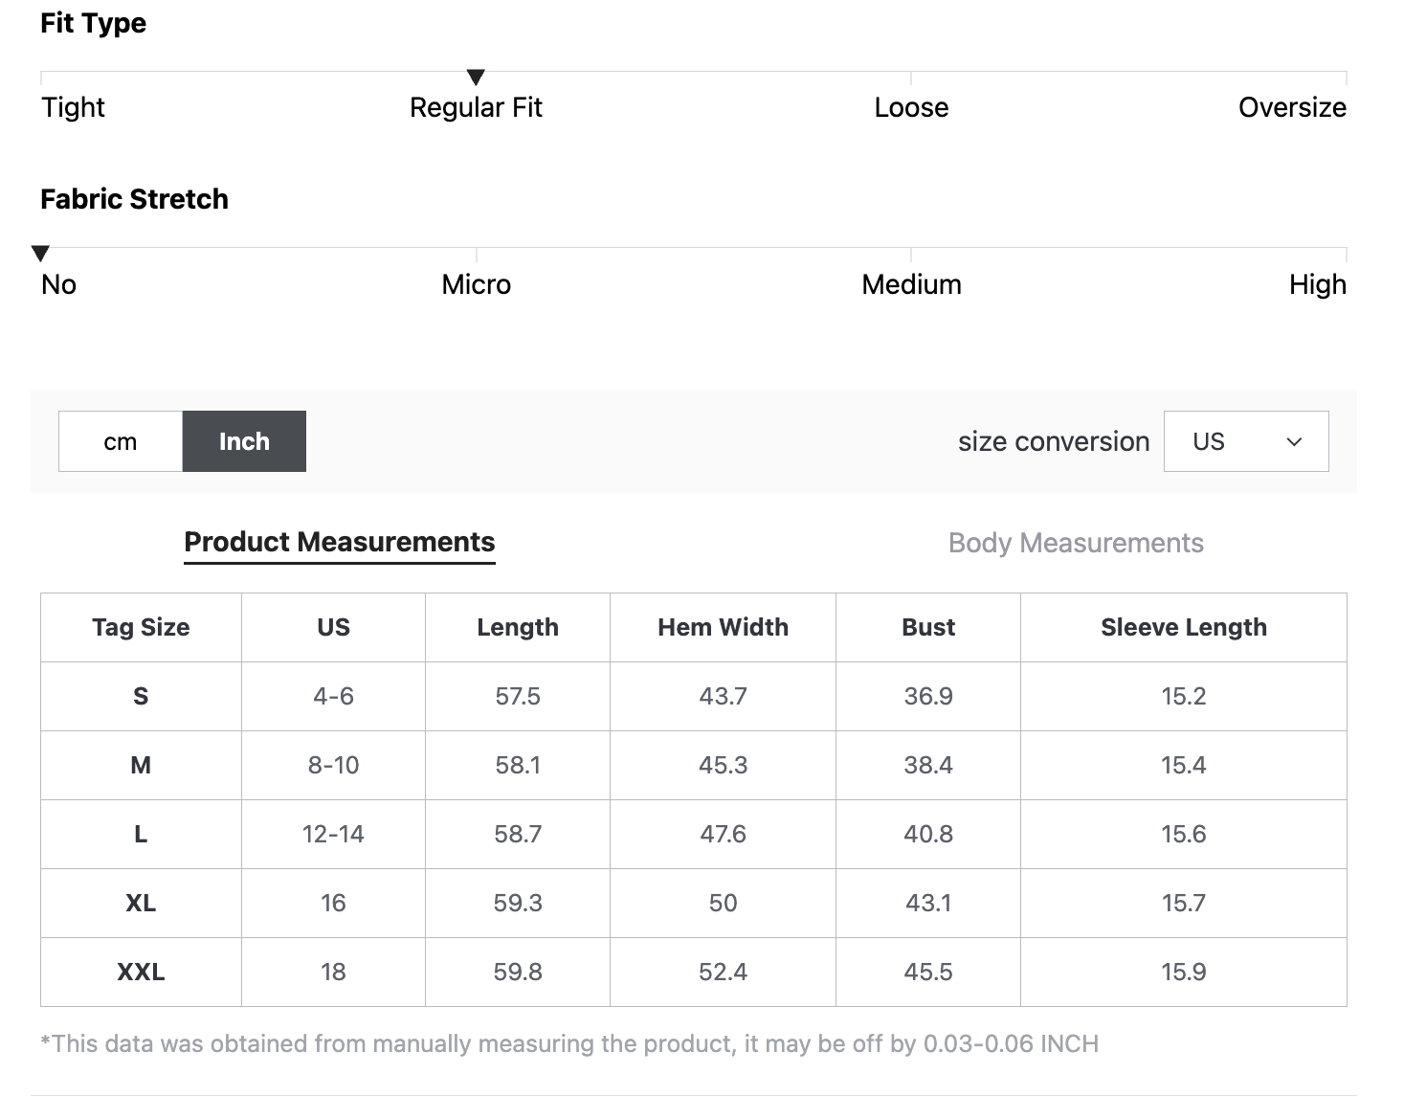Screen dimensions: 1426x1097
Task: Select the XXL tag size row
Action: (141, 972)
